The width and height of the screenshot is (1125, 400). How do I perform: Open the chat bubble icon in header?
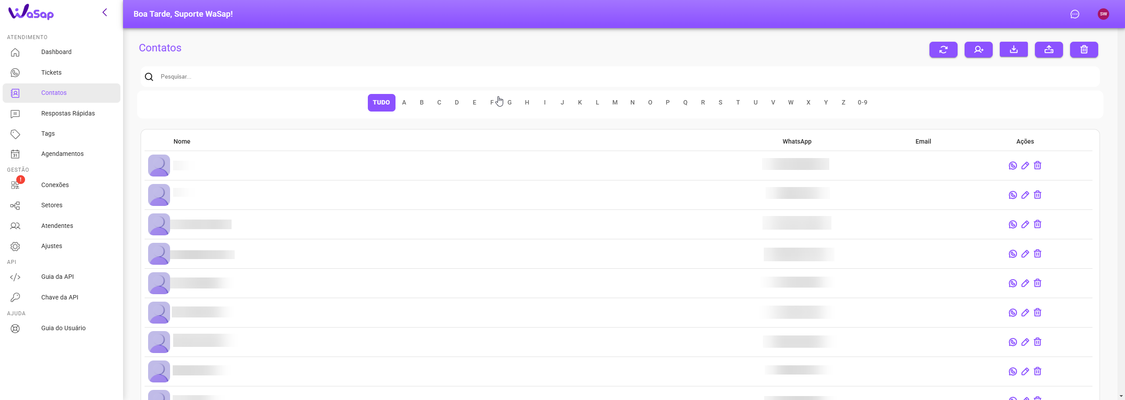click(x=1074, y=14)
